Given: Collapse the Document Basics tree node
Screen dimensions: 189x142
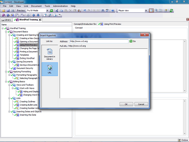Looking at the screenshot, I should pos(6,32).
